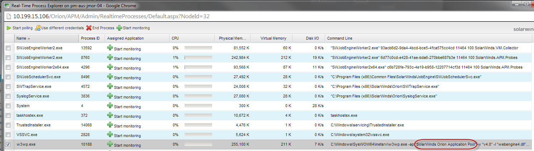Click the toolbar Start monitoring plus icon

[x=119, y=28]
